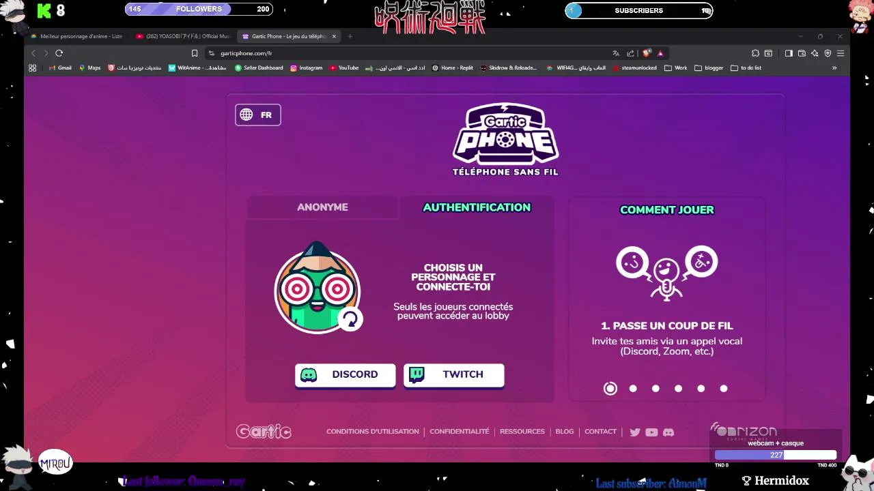This screenshot has width=874, height=491.
Task: Click the share page icon in address bar
Action: click(x=630, y=53)
